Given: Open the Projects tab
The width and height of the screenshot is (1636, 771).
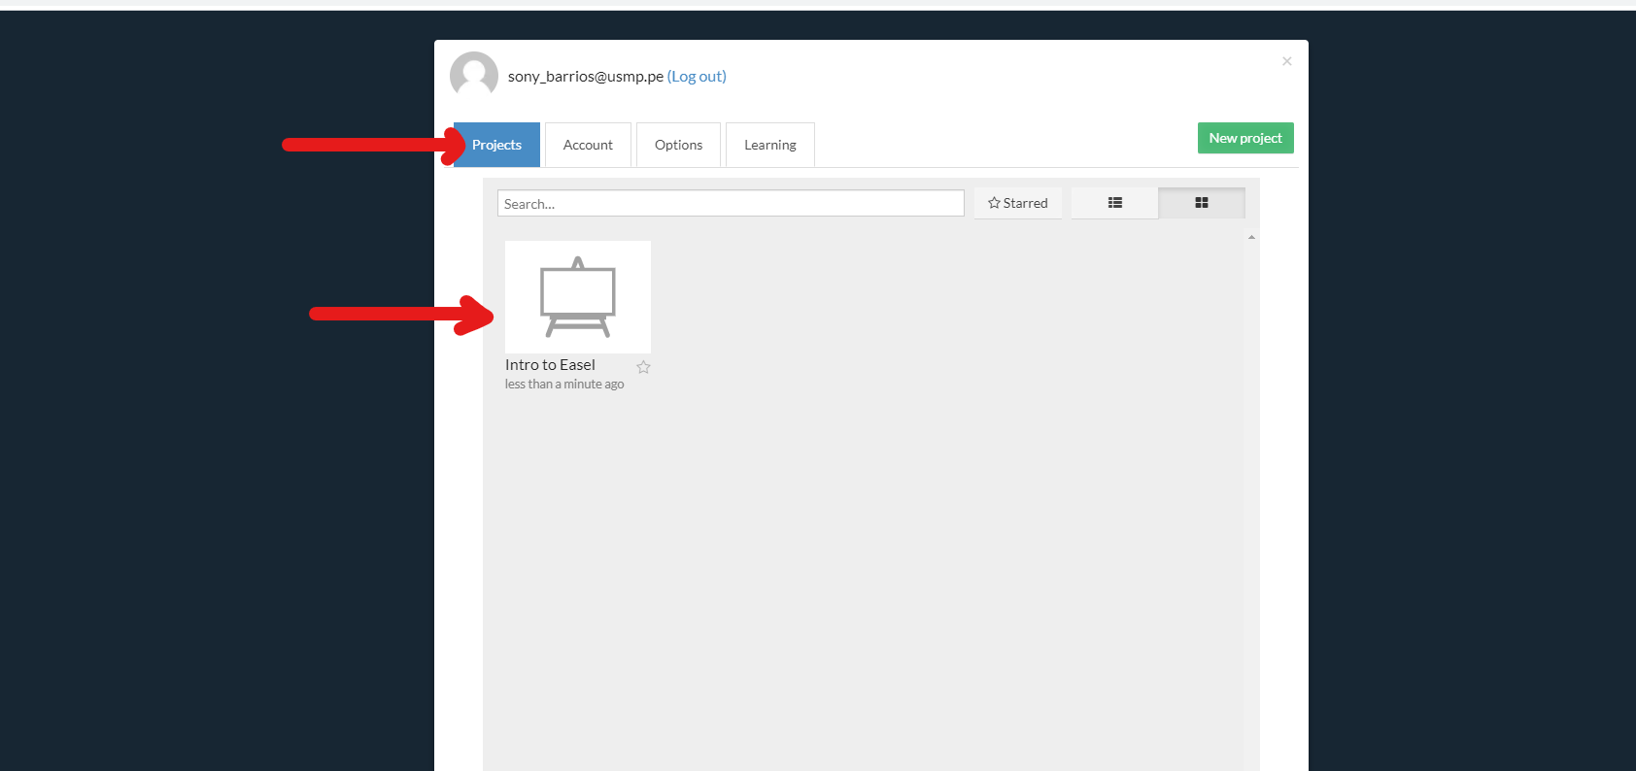Looking at the screenshot, I should click(496, 145).
